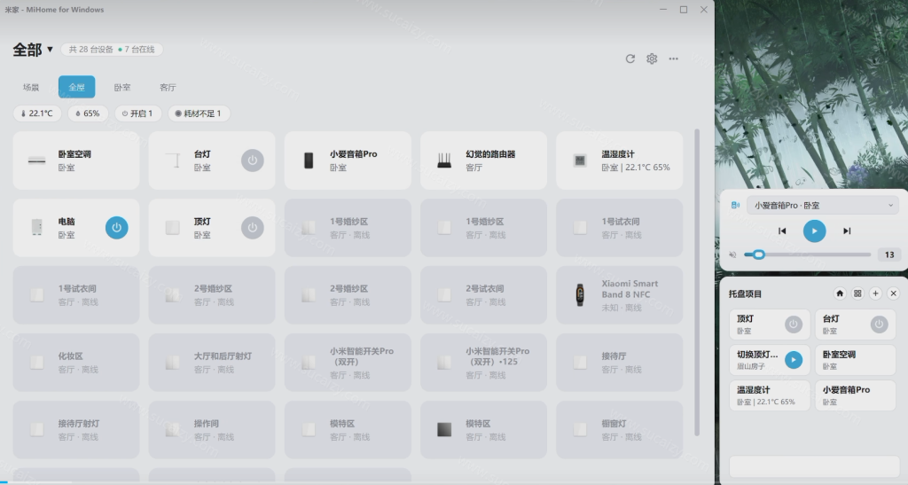Viewport: 908px width, 485px height.
Task: Toggle power of 顶灯 device card
Action: (253, 228)
